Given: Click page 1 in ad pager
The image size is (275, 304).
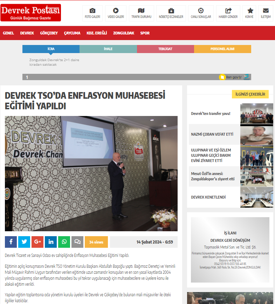Looking at the screenshot, I should coord(27,77).
